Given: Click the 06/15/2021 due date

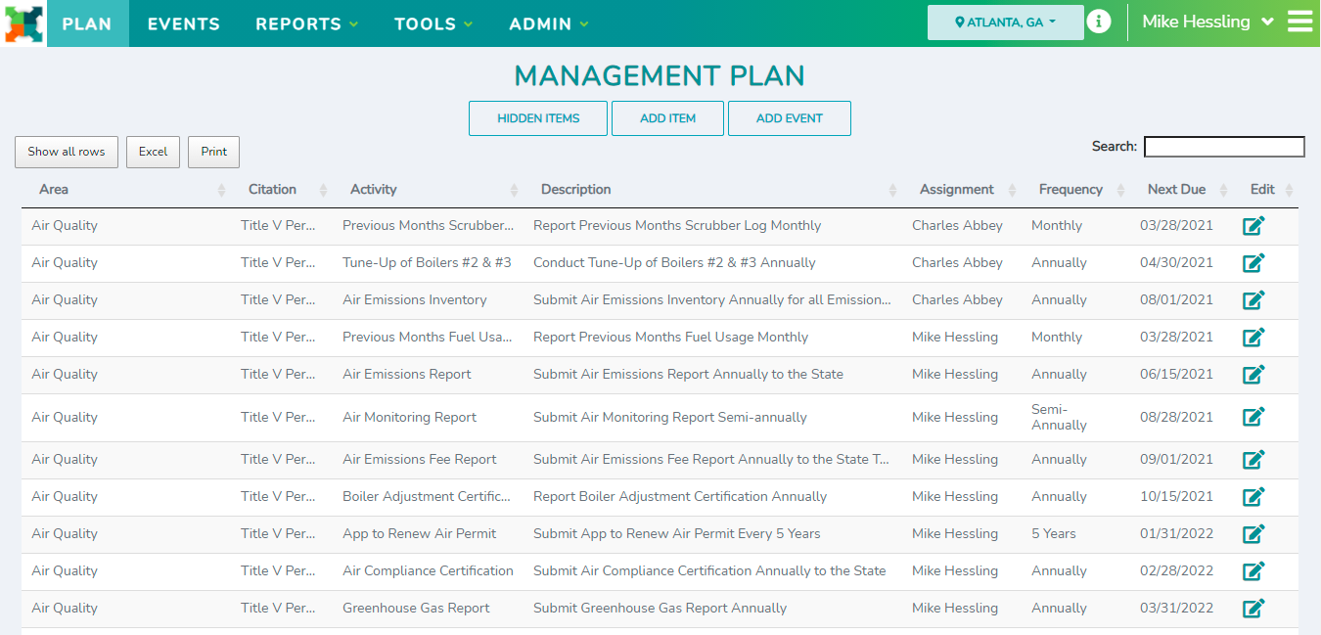Looking at the screenshot, I should (1176, 375).
